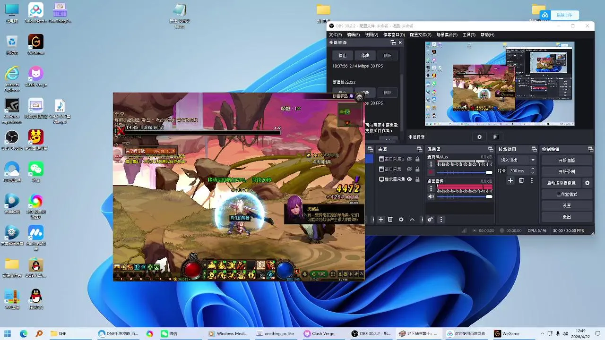The height and width of the screenshot is (340, 605).
Task: Click the OBS preview thumbnail
Action: 500,84
